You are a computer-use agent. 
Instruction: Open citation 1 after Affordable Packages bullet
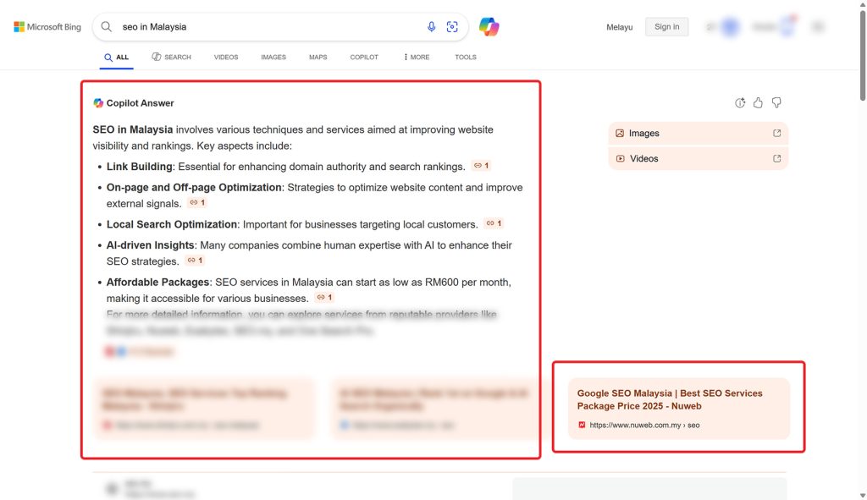point(324,297)
